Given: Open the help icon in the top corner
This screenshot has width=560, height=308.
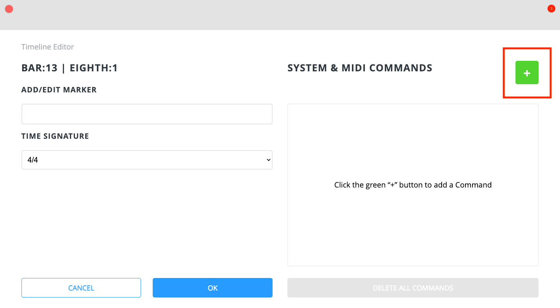Looking at the screenshot, I should coord(551,8).
